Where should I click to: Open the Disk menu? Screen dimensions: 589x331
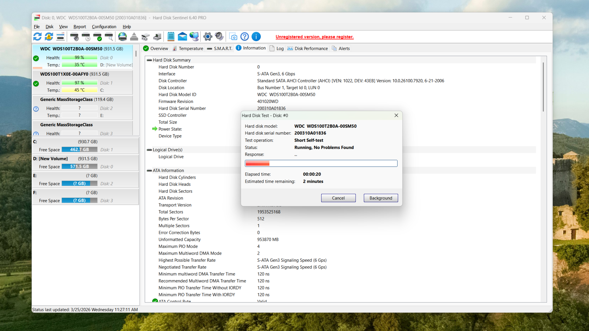(x=49, y=27)
